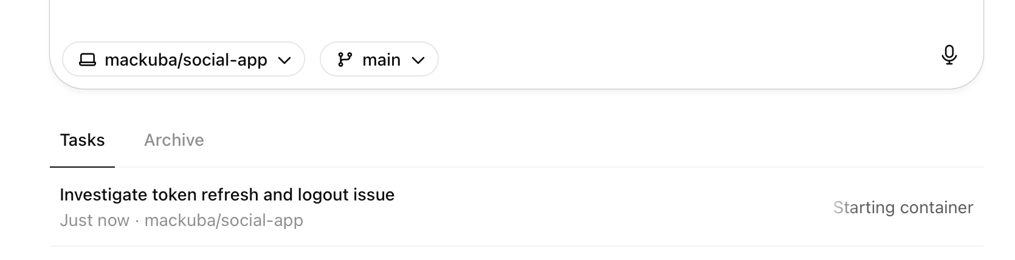The height and width of the screenshot is (260, 1015).
Task: Click the laptop icon in repository selector
Action: tap(88, 60)
